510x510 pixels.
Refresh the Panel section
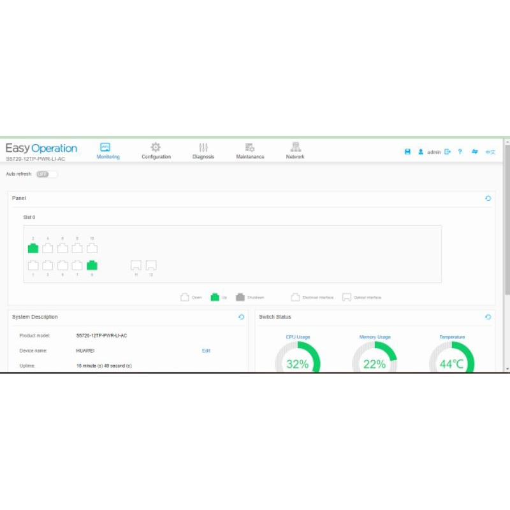(x=488, y=198)
